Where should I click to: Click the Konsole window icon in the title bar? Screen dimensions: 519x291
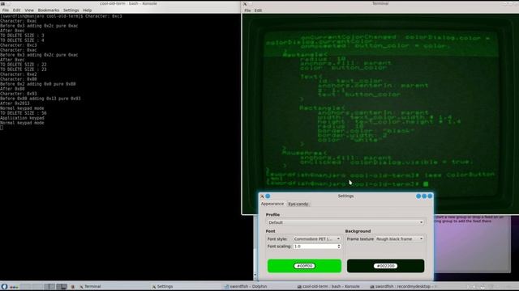2,3
